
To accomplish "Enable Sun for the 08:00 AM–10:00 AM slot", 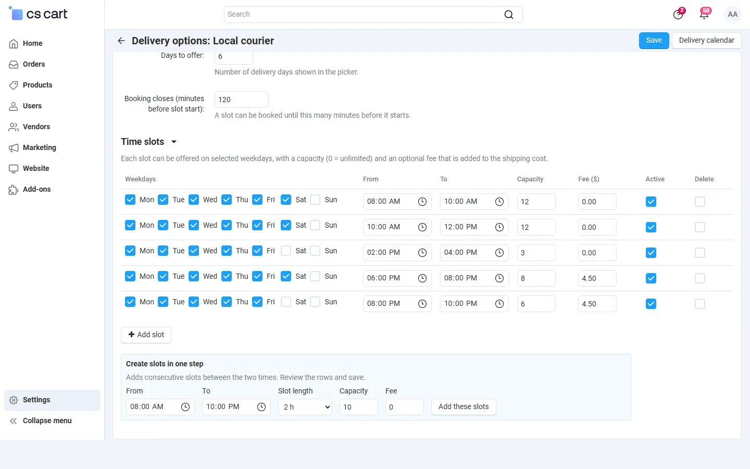I will tap(315, 200).
